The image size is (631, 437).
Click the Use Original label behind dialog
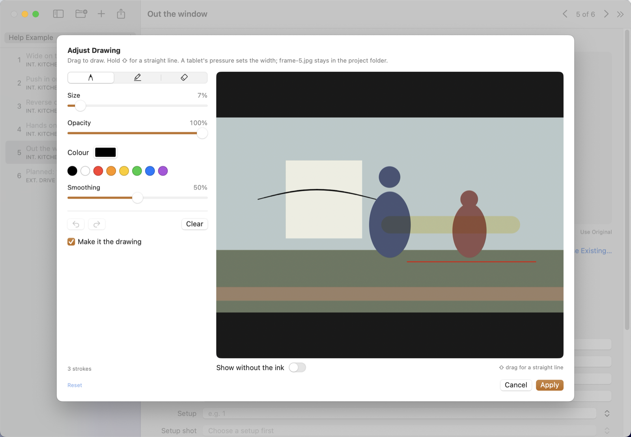point(596,232)
